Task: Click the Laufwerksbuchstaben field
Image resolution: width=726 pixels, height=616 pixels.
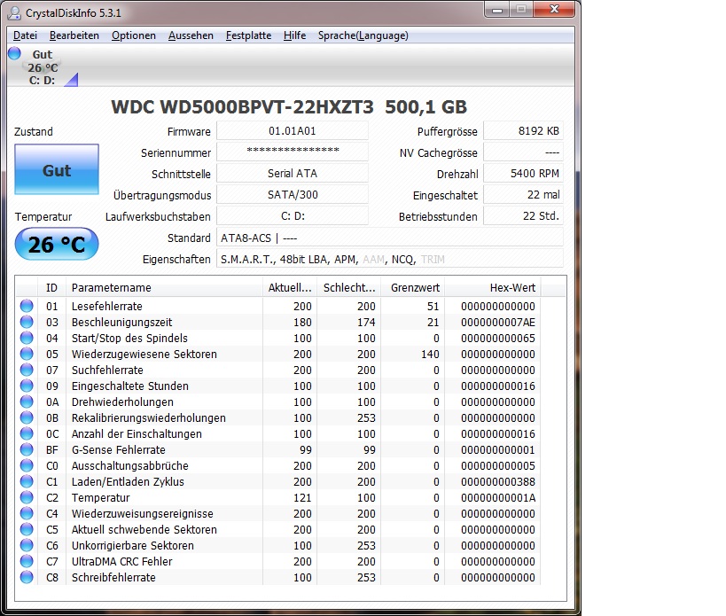Action: 293,216
